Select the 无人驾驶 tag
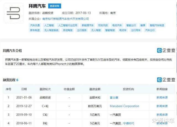Screen dimensions: 177x127 coord(96,30)
